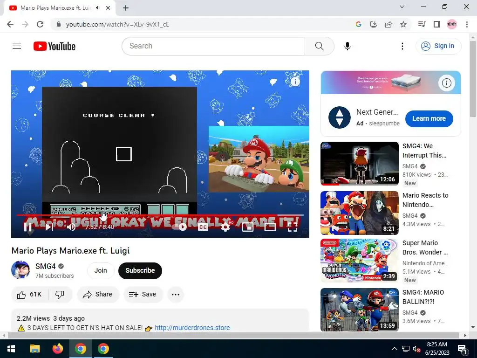Toggle autoplay switch in player
This screenshot has width=477, height=358.
coord(180,227)
